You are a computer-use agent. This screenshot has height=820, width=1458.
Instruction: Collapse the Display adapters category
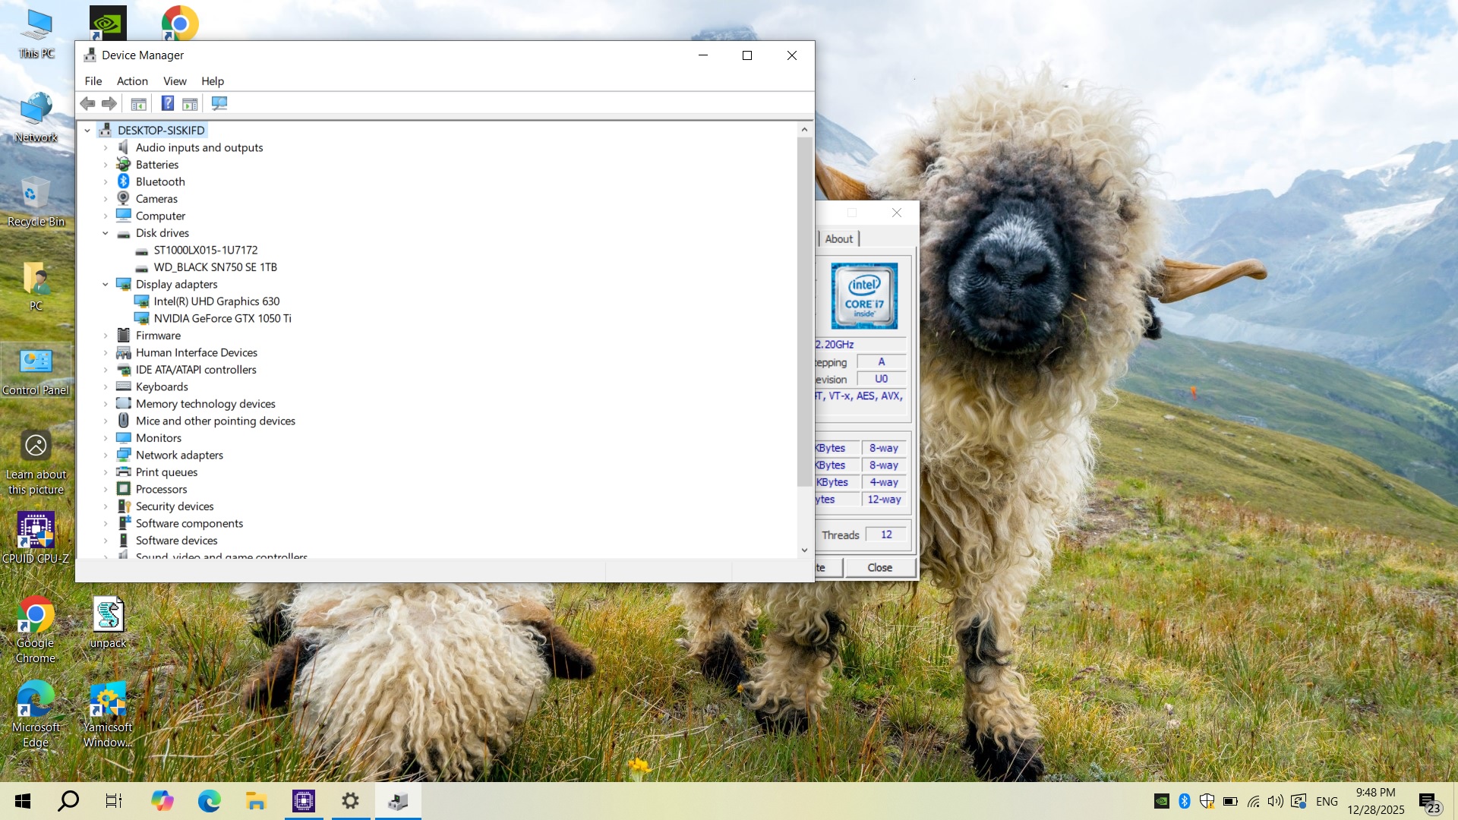106,284
